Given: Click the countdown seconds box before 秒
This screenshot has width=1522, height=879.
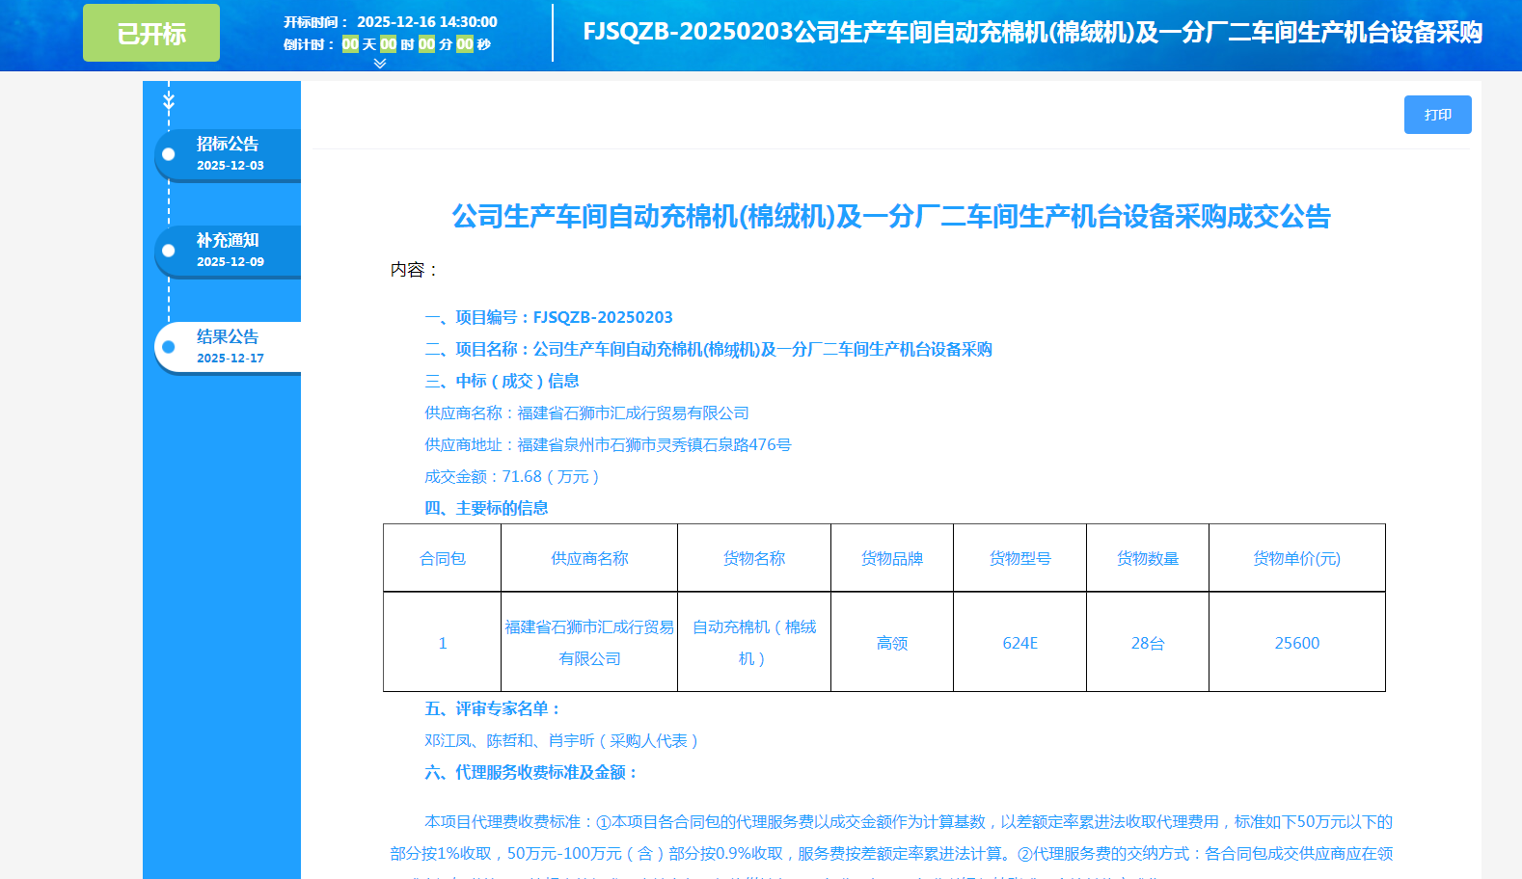Looking at the screenshot, I should pyautogui.click(x=465, y=44).
